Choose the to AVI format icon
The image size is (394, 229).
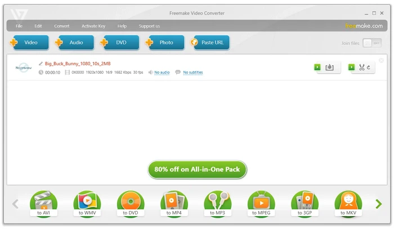pyautogui.click(x=43, y=204)
